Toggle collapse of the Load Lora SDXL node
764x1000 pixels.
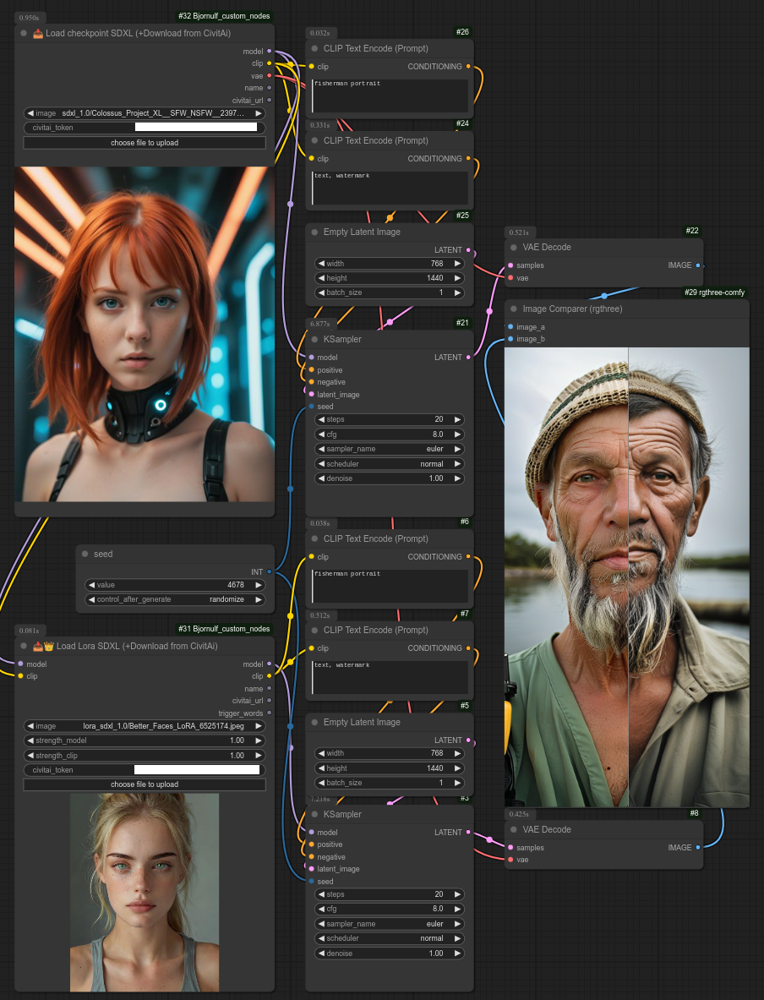click(24, 647)
